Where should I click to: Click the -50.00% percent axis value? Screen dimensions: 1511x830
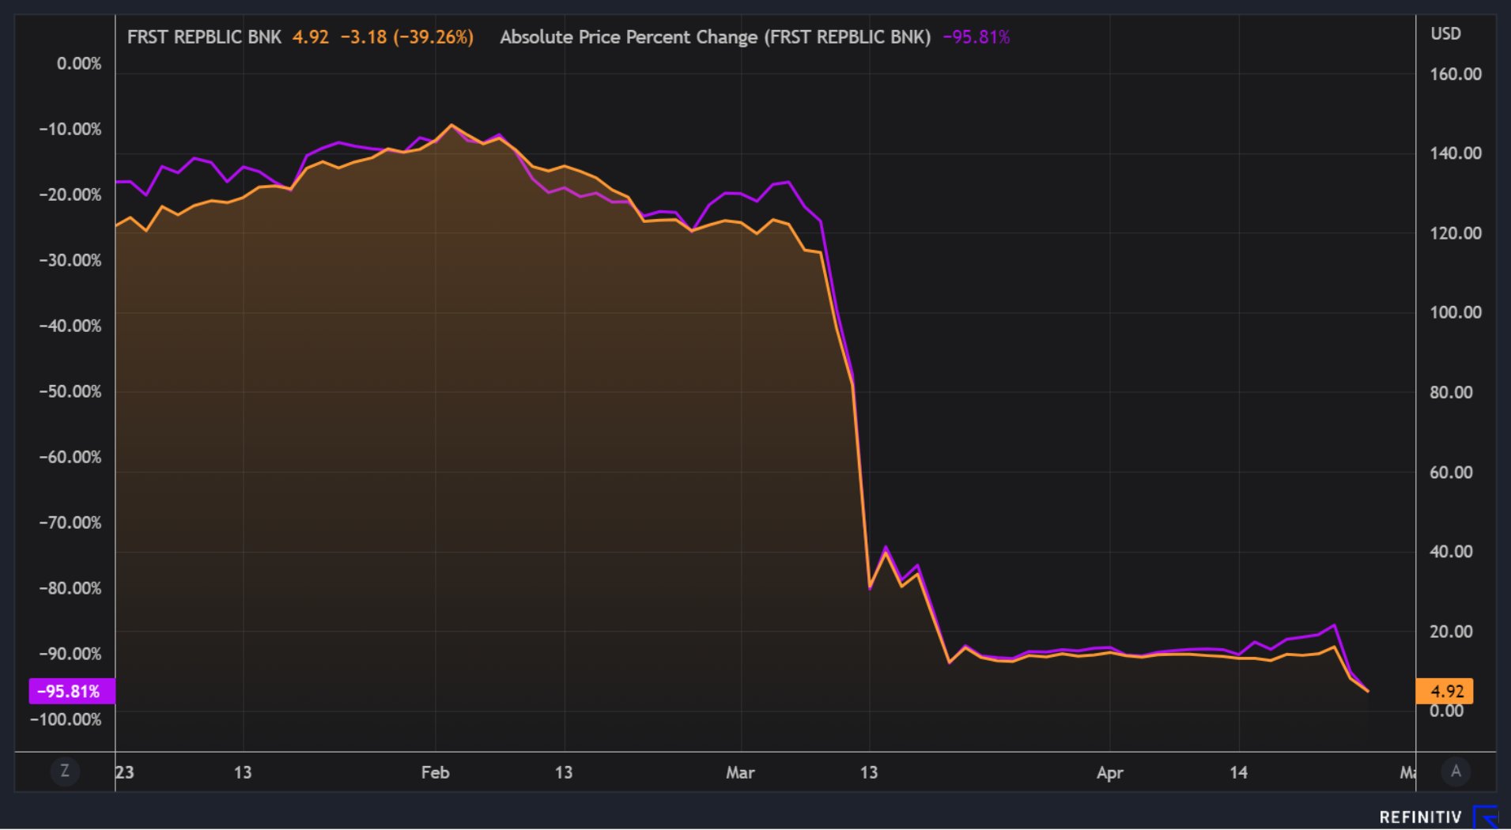pos(70,392)
